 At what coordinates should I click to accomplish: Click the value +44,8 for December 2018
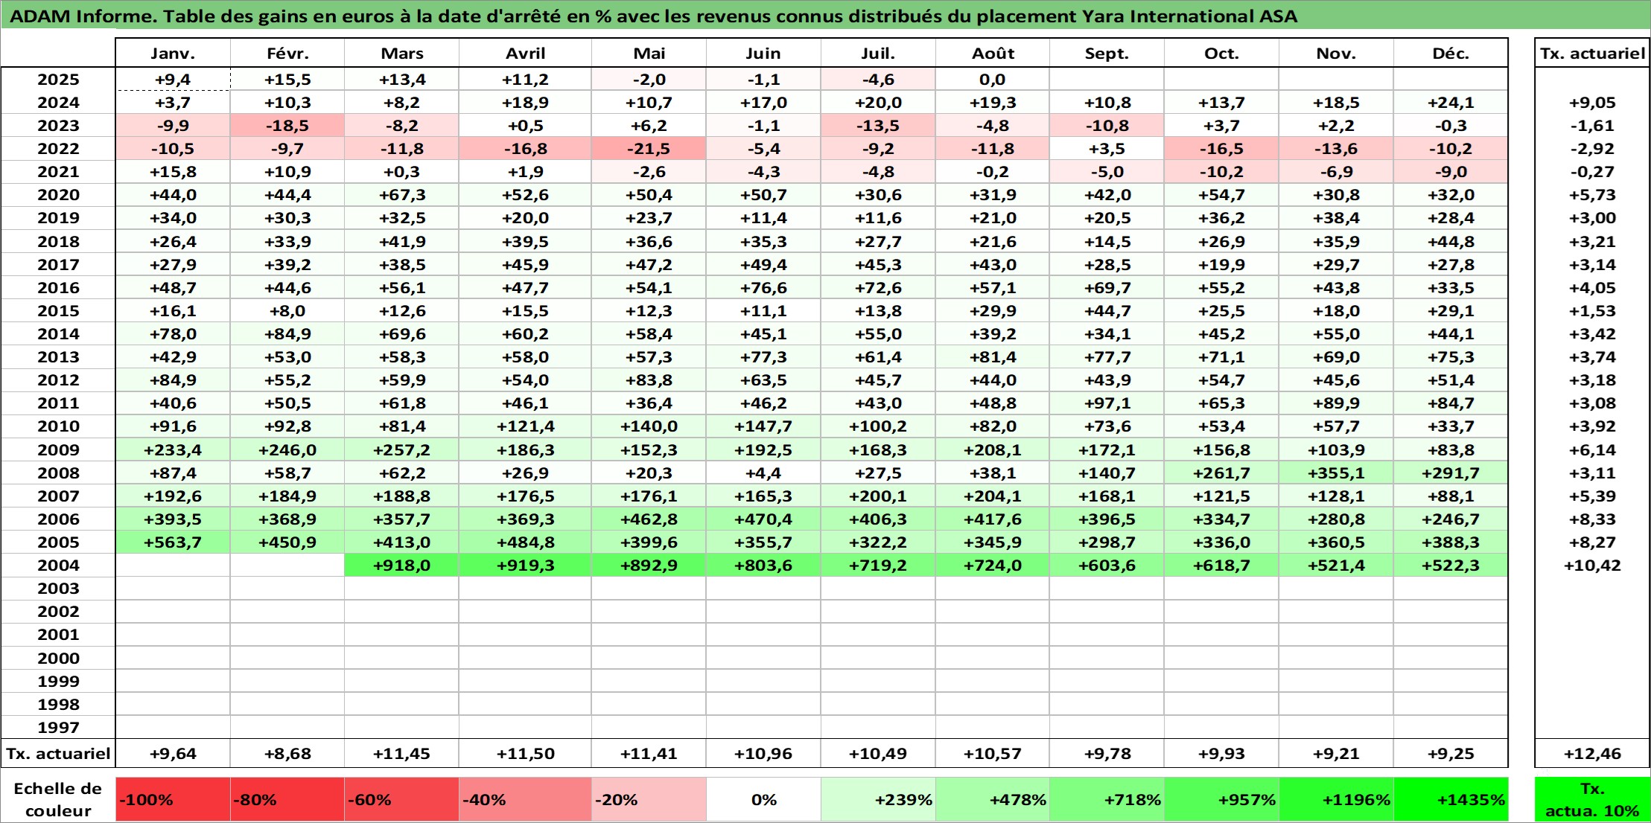click(1451, 242)
